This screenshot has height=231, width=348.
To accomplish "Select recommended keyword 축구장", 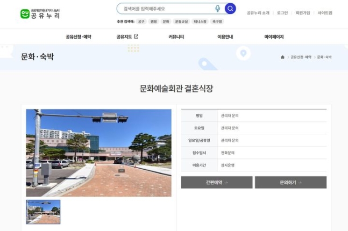I will click(217, 21).
